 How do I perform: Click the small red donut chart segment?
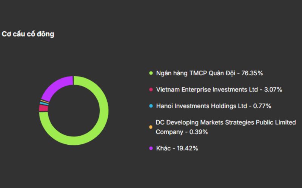click(43, 108)
